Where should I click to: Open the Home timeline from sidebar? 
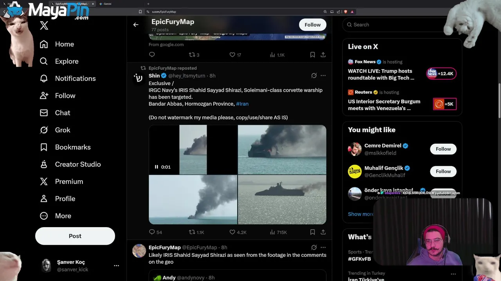coord(57,44)
